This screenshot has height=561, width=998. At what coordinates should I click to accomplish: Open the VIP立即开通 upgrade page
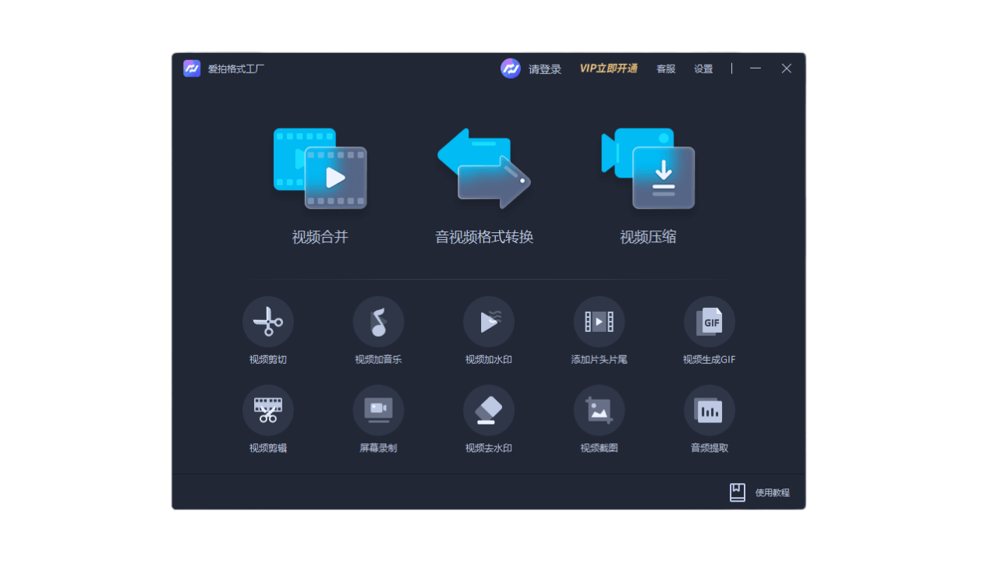[x=608, y=69]
